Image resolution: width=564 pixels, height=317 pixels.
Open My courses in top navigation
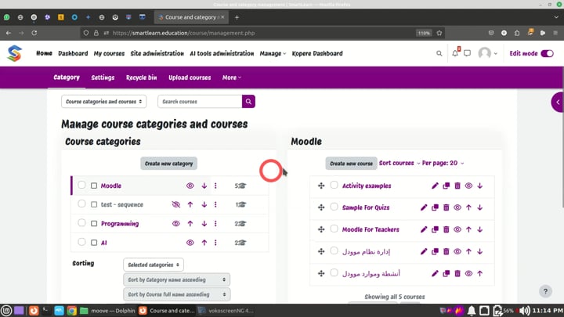109,53
